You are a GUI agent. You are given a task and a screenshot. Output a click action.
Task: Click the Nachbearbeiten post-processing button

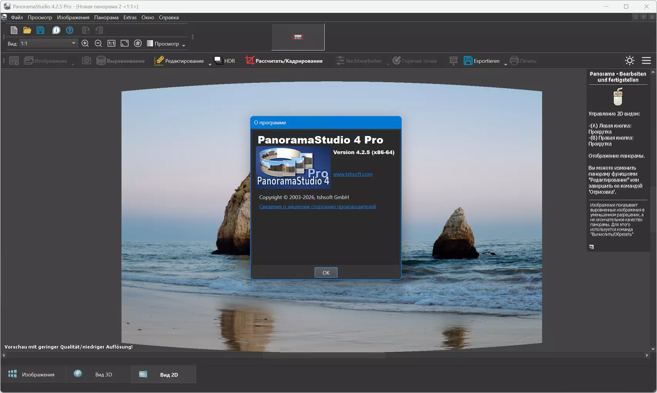coord(359,61)
